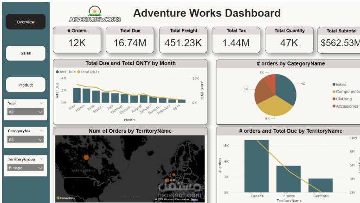Open the Product page
The image size is (360, 203).
click(26, 85)
